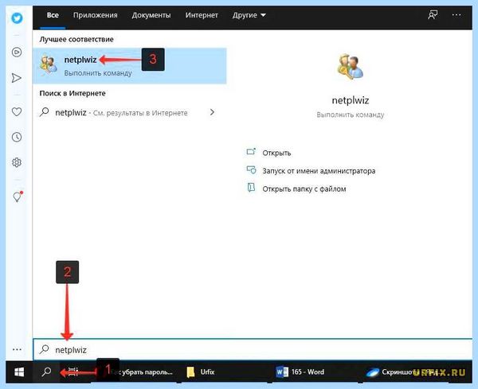Image resolution: width=478 pixels, height=389 pixels.
Task: Choose Запуск от имени администратора
Action: click(319, 171)
